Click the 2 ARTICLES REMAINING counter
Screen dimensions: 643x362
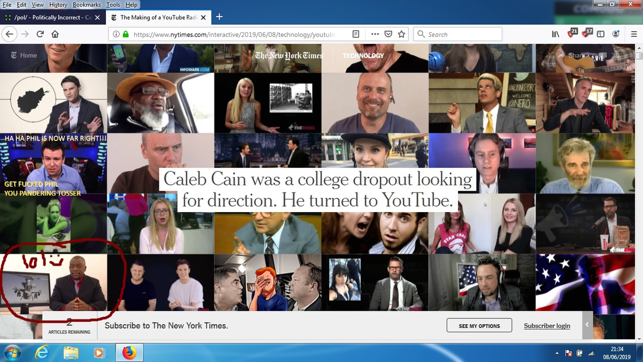pos(69,326)
